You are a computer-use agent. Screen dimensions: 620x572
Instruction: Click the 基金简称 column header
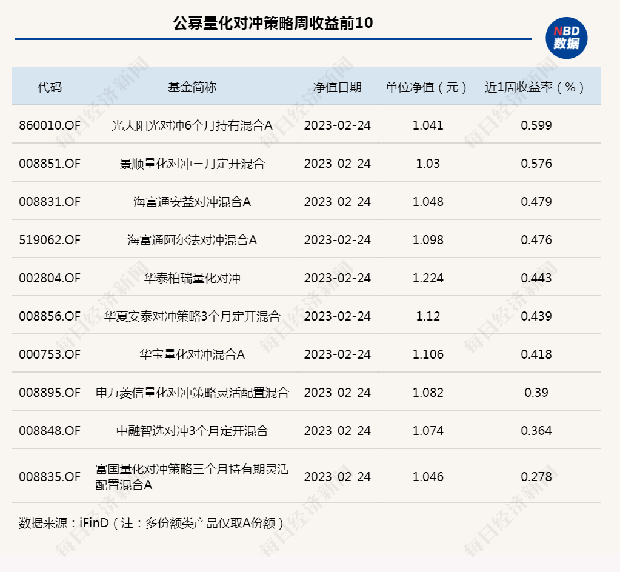(x=192, y=87)
